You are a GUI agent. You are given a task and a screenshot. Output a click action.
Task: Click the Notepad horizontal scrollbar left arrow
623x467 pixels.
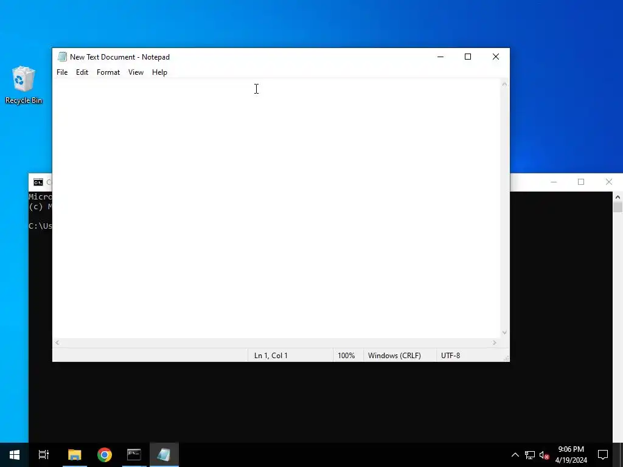click(57, 343)
